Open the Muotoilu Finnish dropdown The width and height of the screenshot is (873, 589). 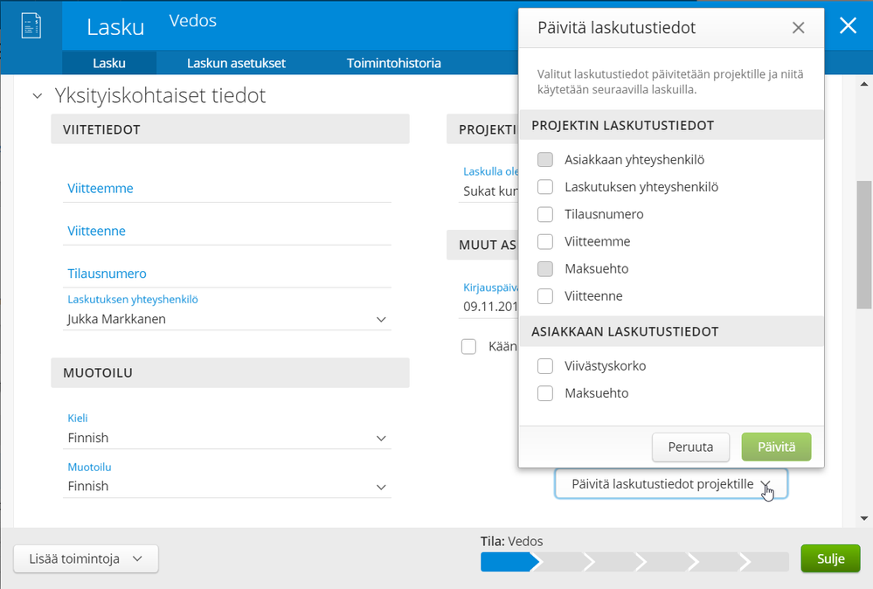pos(227,486)
